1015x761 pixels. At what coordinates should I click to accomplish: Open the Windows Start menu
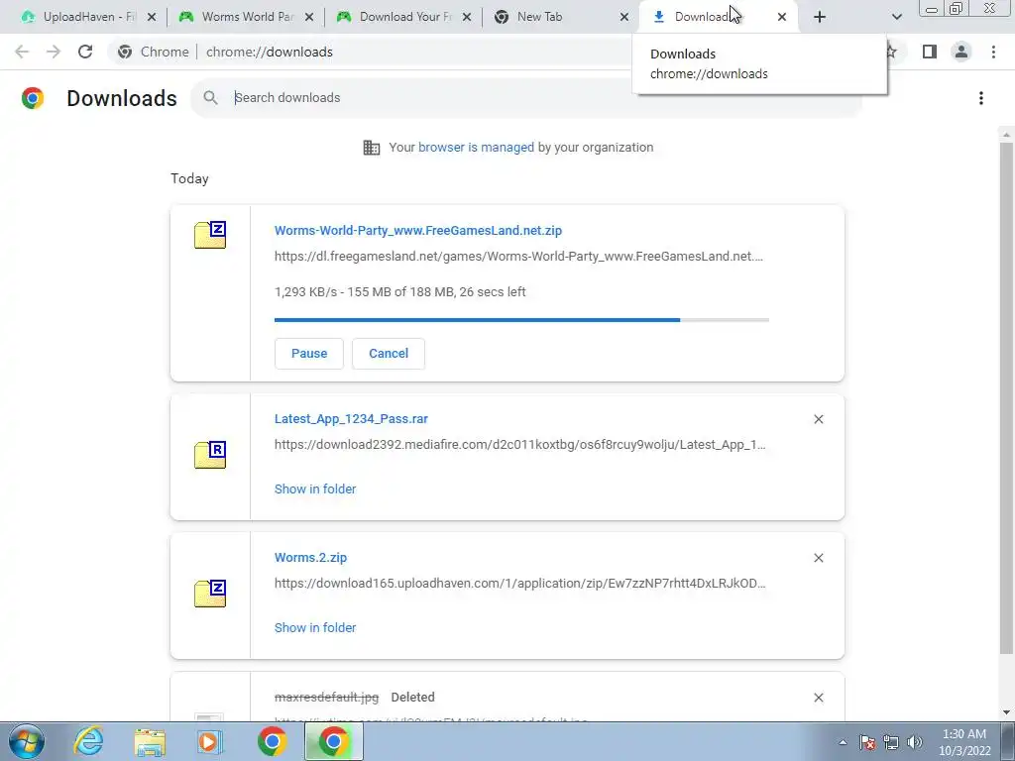(27, 741)
